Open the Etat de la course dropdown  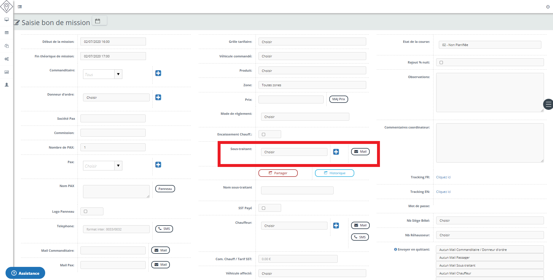489,45
